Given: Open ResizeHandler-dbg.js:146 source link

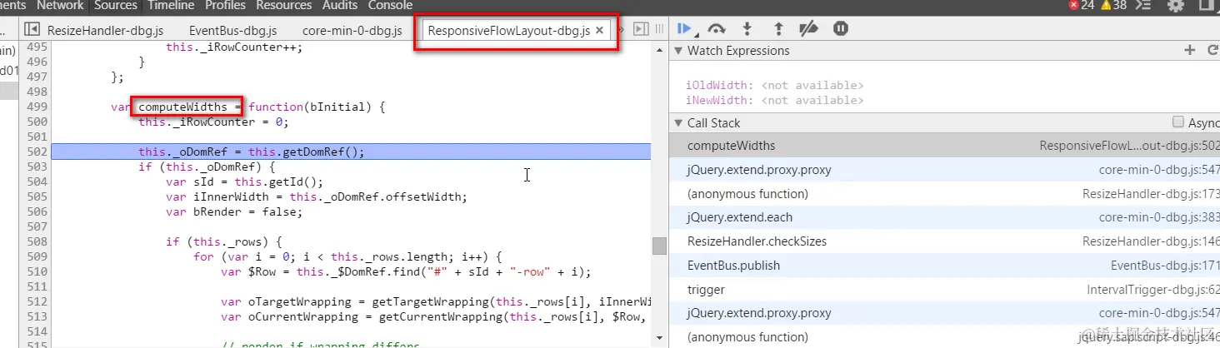Looking at the screenshot, I should tap(1151, 241).
